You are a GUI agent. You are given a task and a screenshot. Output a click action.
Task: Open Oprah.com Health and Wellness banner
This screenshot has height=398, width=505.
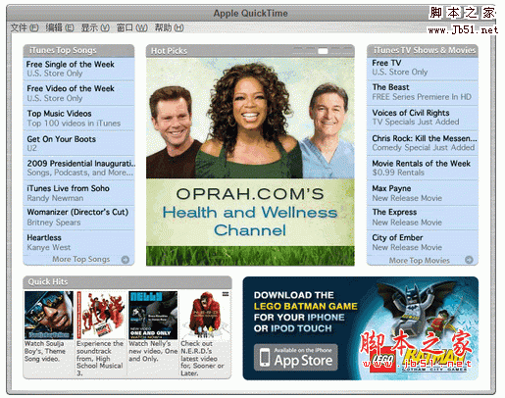tap(250, 162)
